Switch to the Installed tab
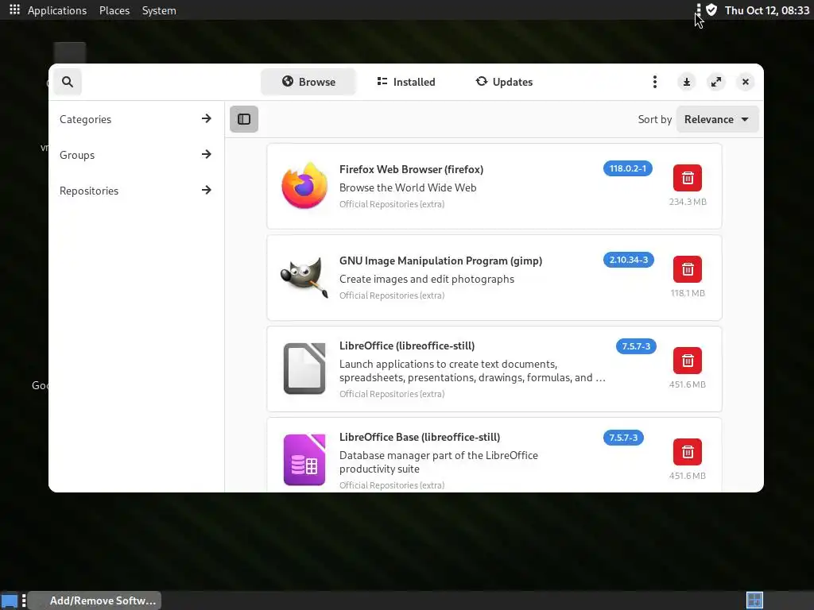 [x=406, y=82]
